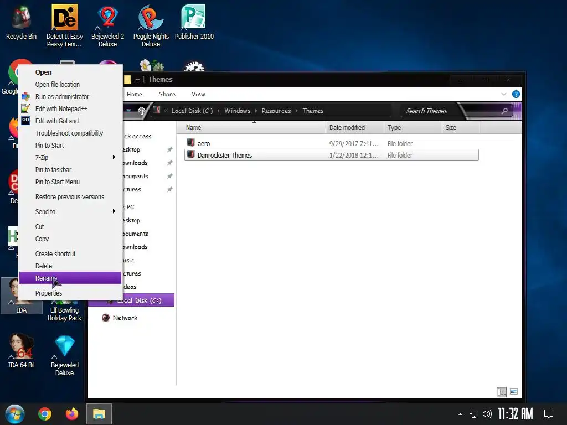Select the Bejeweled Deluxe desktop icon
567x425 pixels.
pyautogui.click(x=64, y=355)
